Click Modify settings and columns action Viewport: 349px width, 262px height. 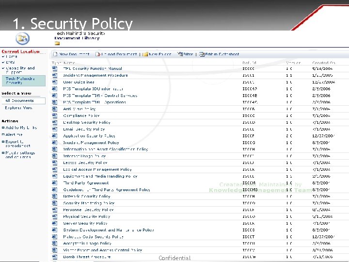[20, 155]
